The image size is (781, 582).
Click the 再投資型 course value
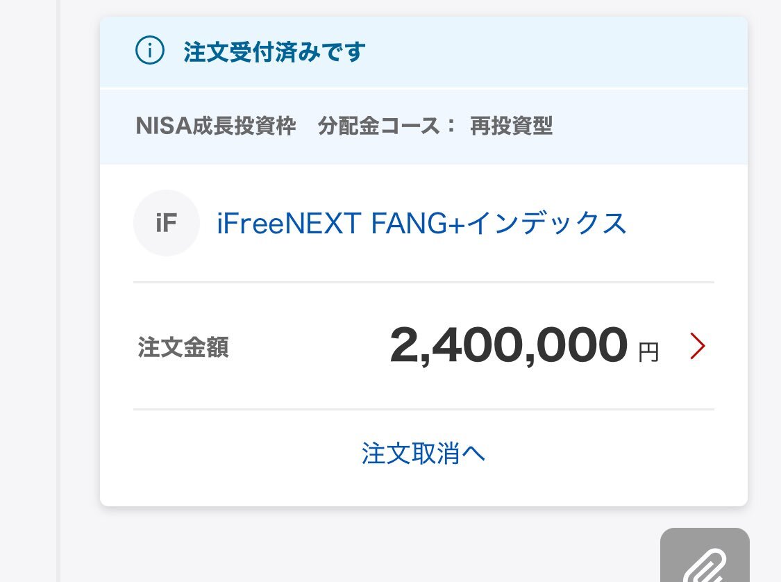511,126
